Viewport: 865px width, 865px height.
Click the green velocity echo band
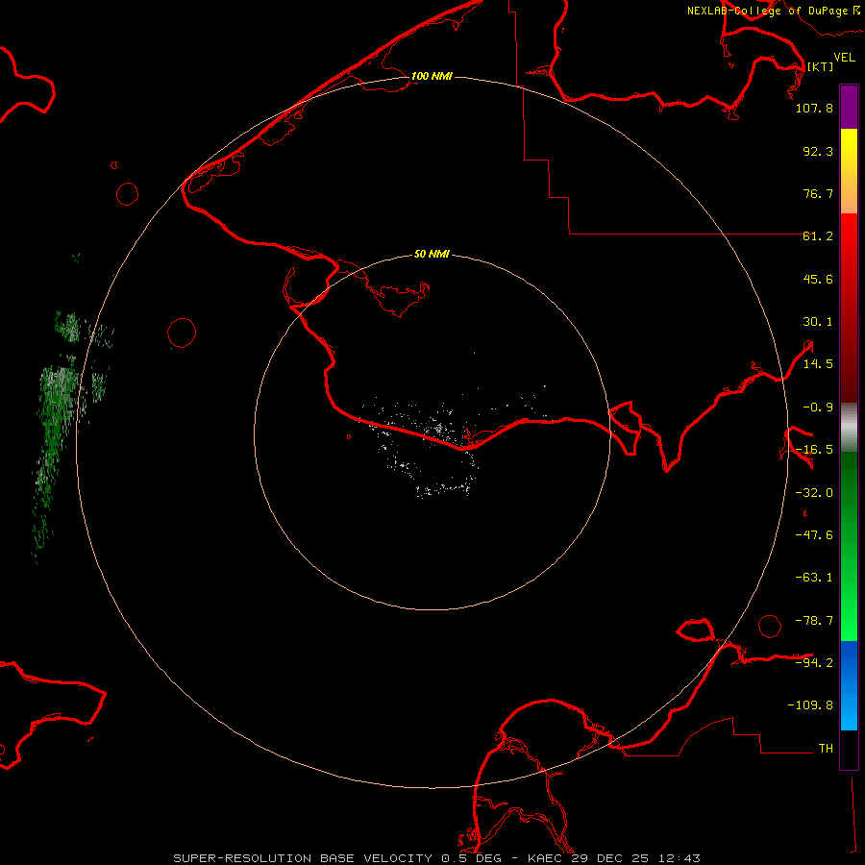click(x=55, y=419)
